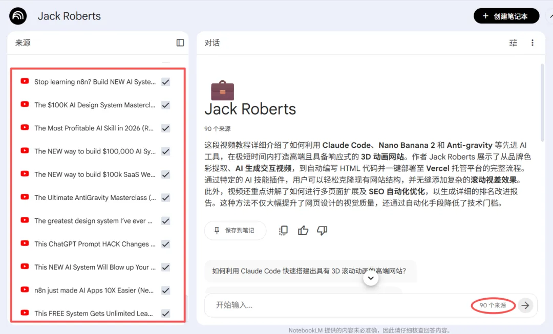Click YouTube icon for $100,000 AI Sy... source
553x334 pixels.
click(x=25, y=150)
